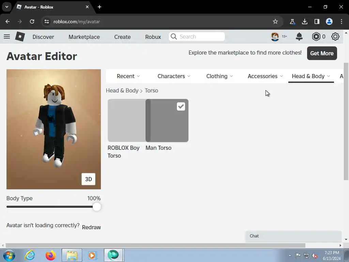Show hidden system tray icons
This screenshot has height=262, width=349.
coord(290,256)
